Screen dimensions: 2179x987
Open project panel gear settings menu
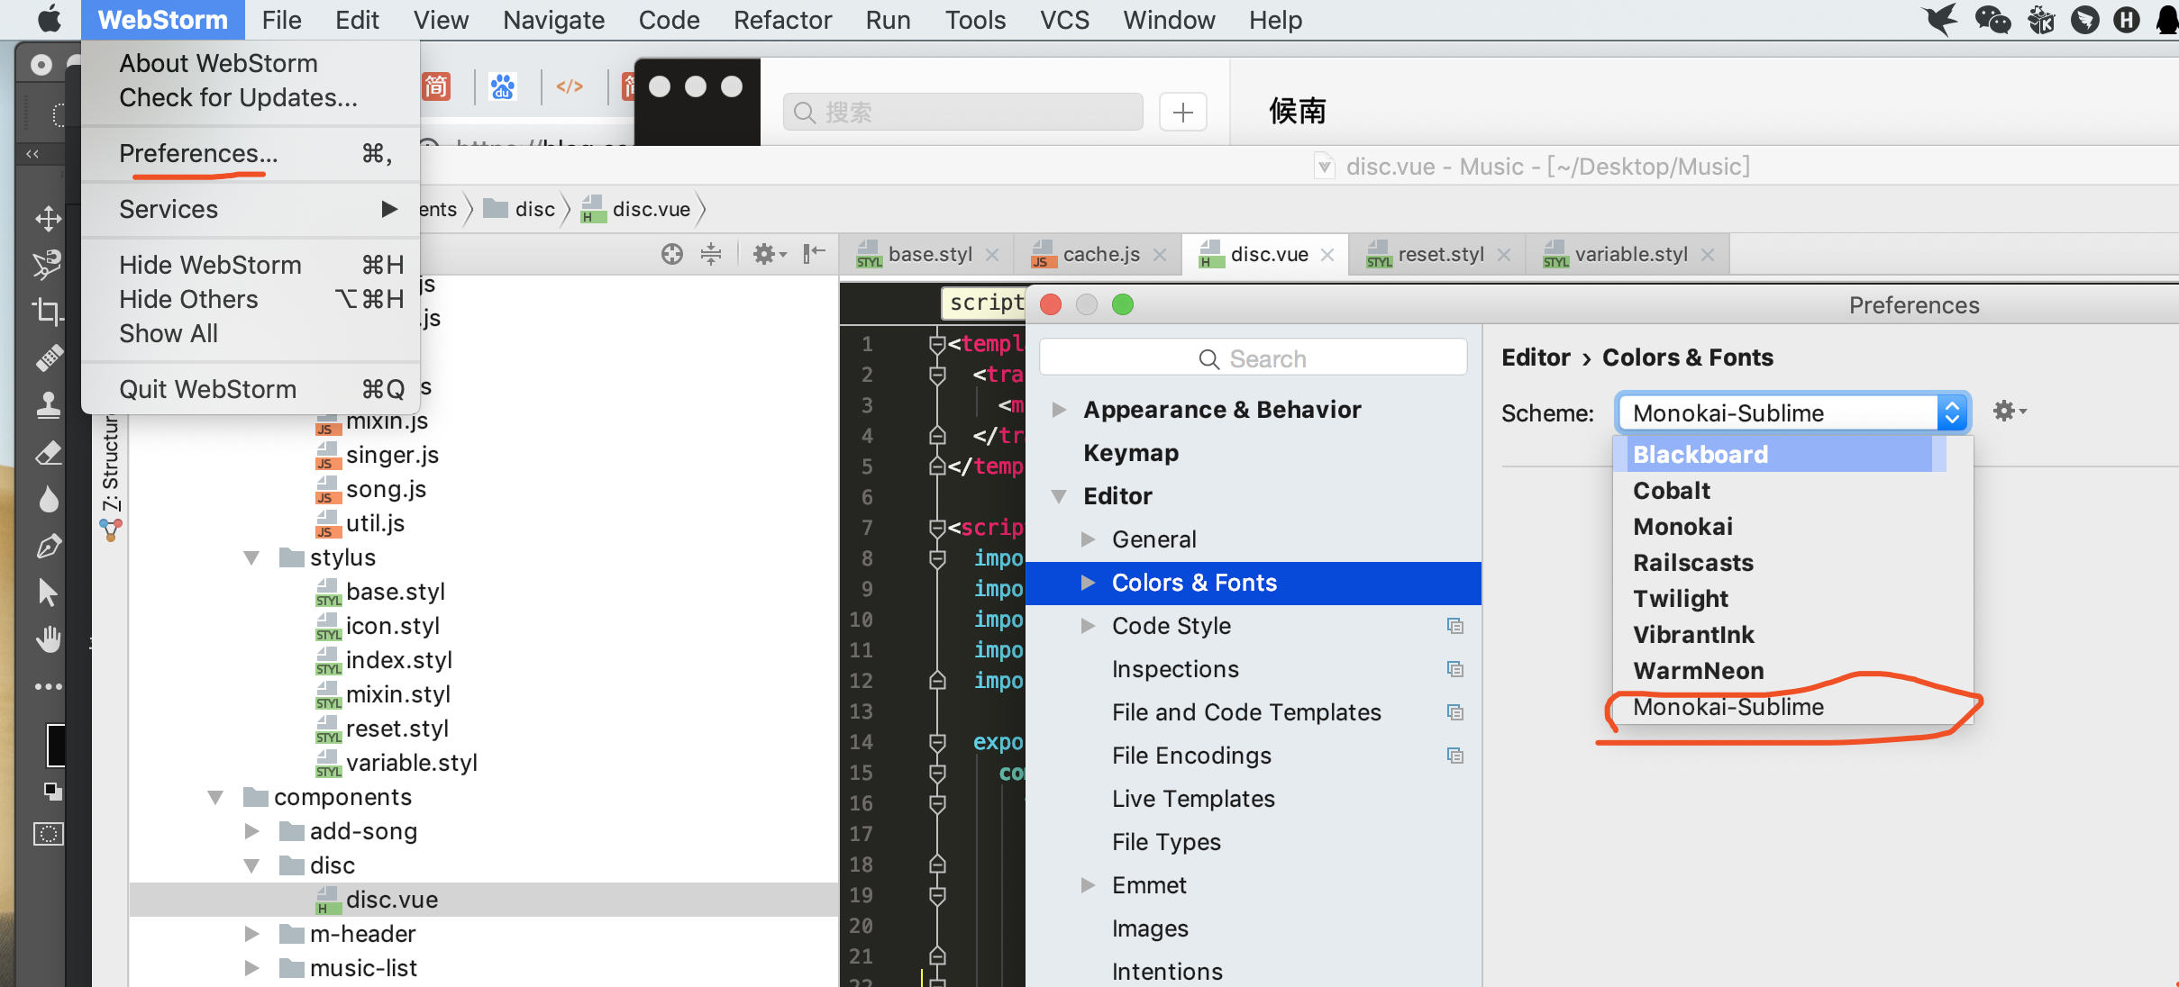pos(768,254)
